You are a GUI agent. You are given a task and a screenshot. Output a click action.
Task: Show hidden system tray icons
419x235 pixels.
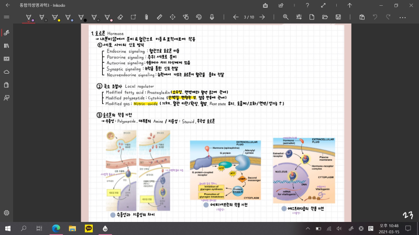pos(308,229)
